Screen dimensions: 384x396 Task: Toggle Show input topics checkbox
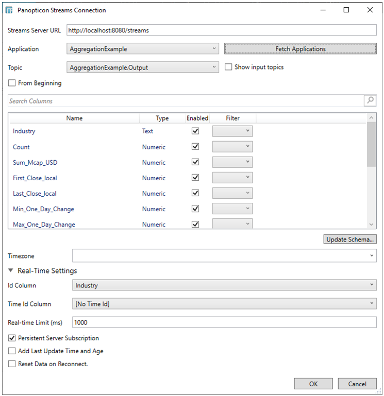(228, 67)
